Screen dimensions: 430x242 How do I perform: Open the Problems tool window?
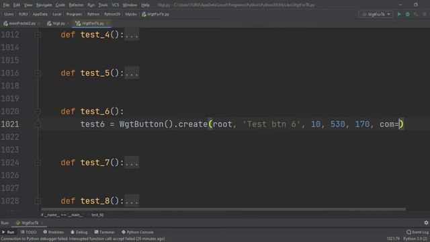[x=54, y=232]
